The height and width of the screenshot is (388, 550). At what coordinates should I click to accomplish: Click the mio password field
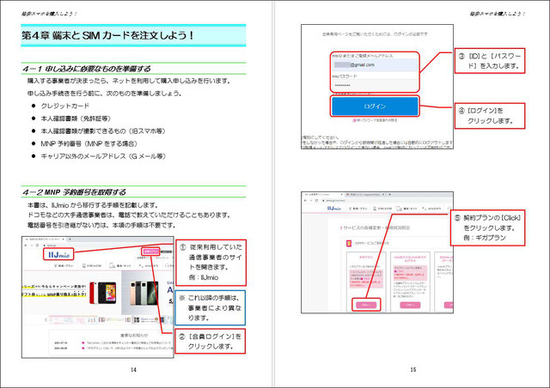(375, 85)
